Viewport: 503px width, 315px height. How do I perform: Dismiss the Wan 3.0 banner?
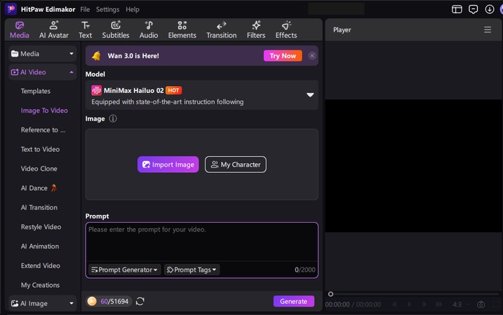tap(311, 56)
